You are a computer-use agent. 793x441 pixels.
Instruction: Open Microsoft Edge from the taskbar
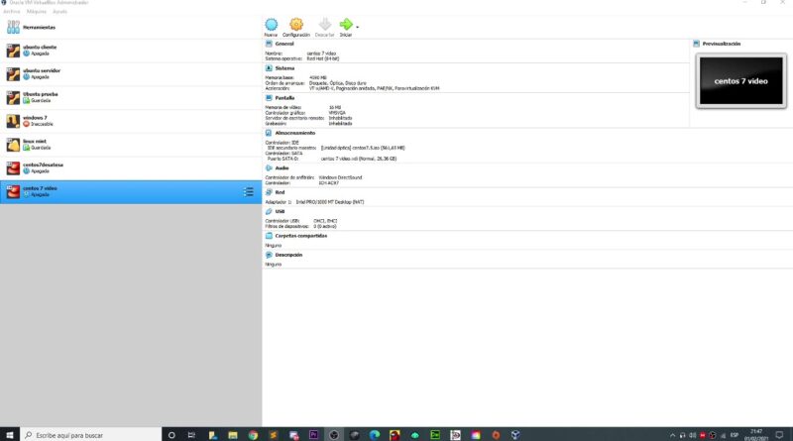375,435
